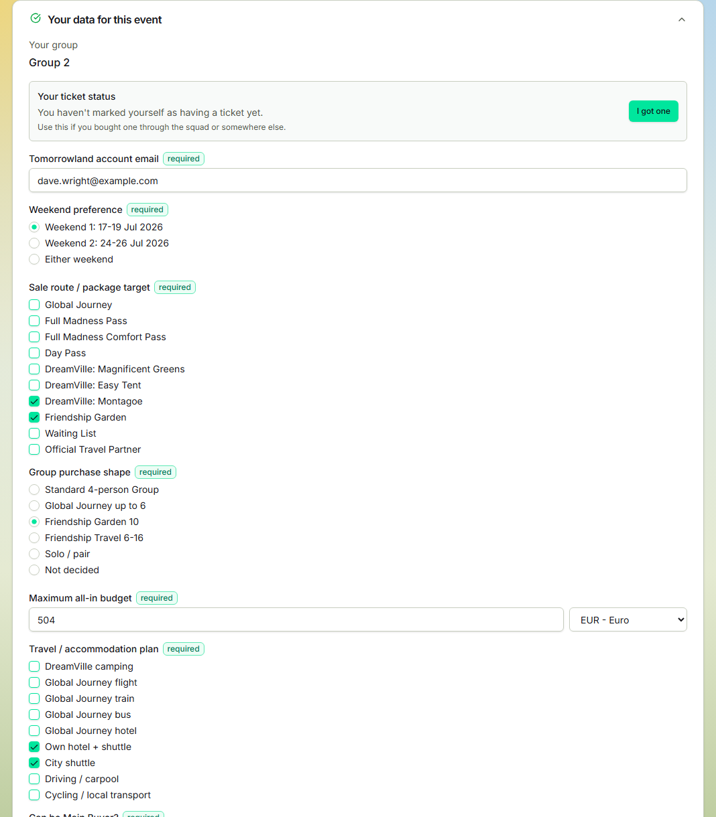The height and width of the screenshot is (817, 716).
Task: Tick Global Journey flight
Action: coord(34,682)
